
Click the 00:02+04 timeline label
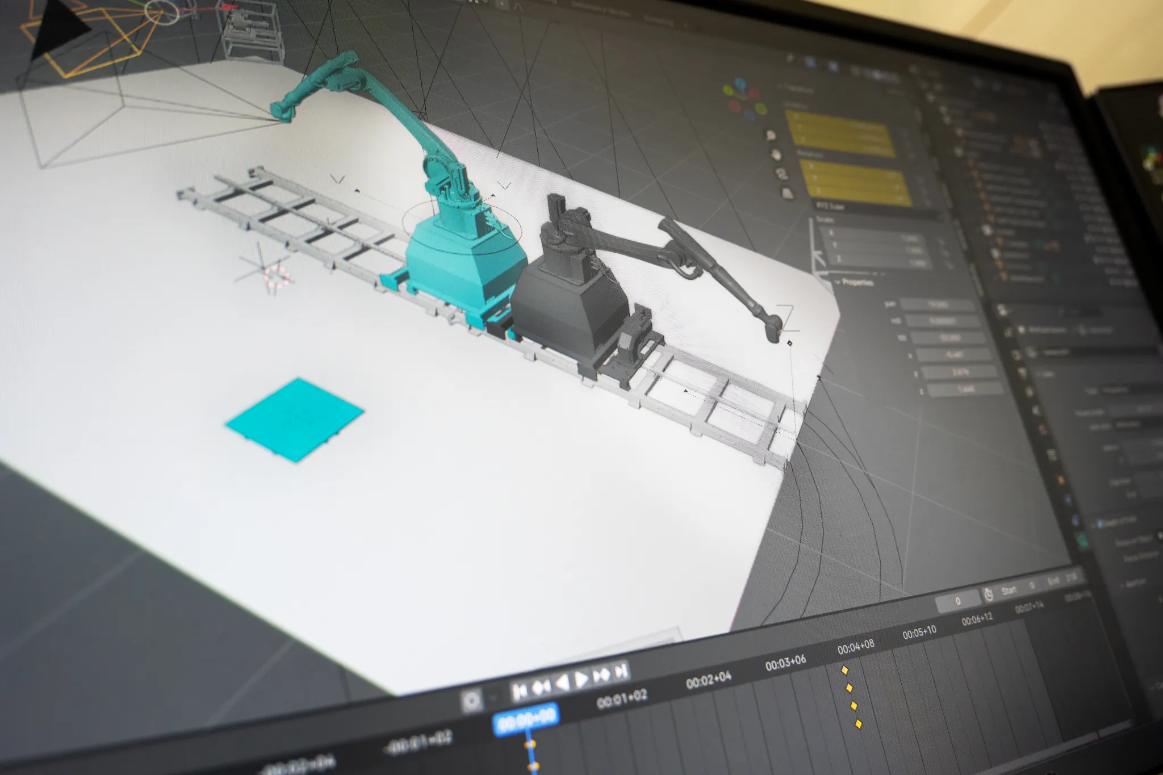tap(709, 680)
